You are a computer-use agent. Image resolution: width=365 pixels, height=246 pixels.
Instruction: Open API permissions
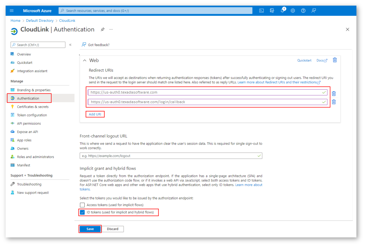pos(29,124)
